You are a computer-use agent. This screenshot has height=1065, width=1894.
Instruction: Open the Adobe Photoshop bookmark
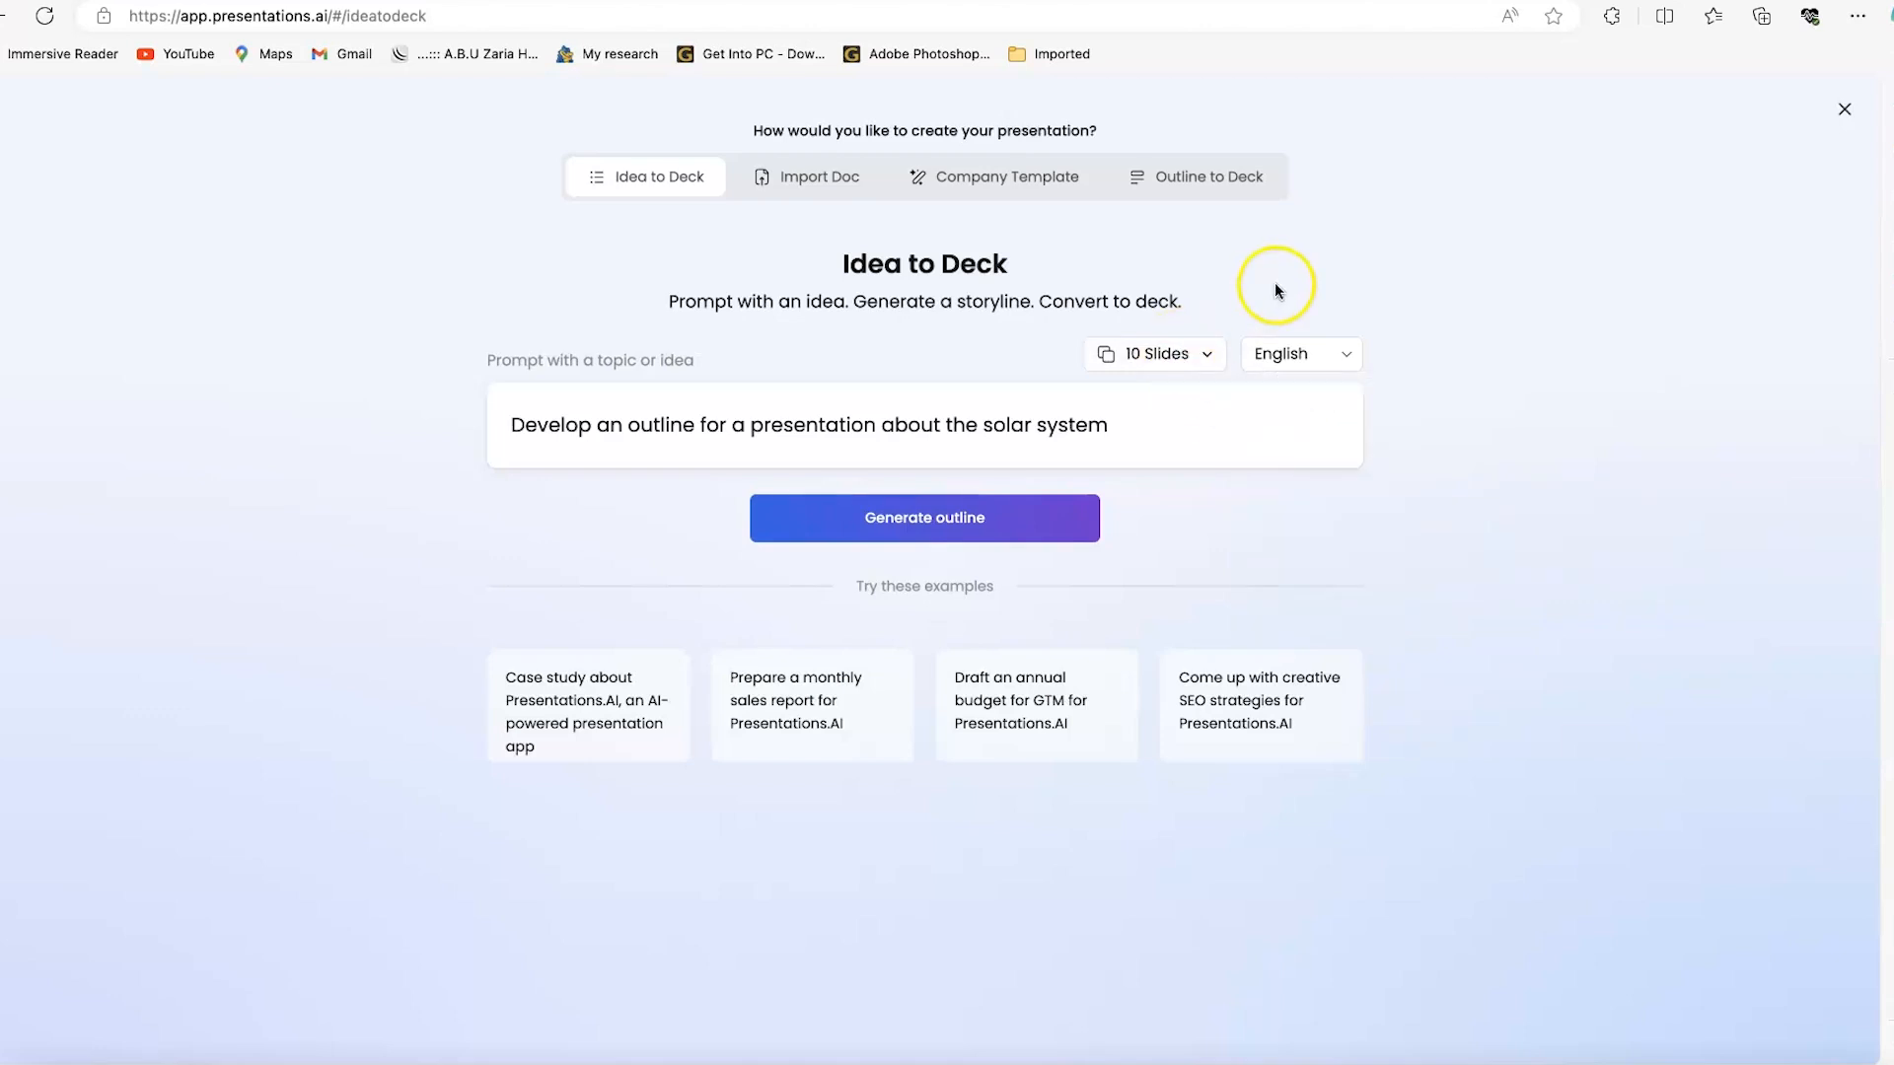tap(916, 54)
